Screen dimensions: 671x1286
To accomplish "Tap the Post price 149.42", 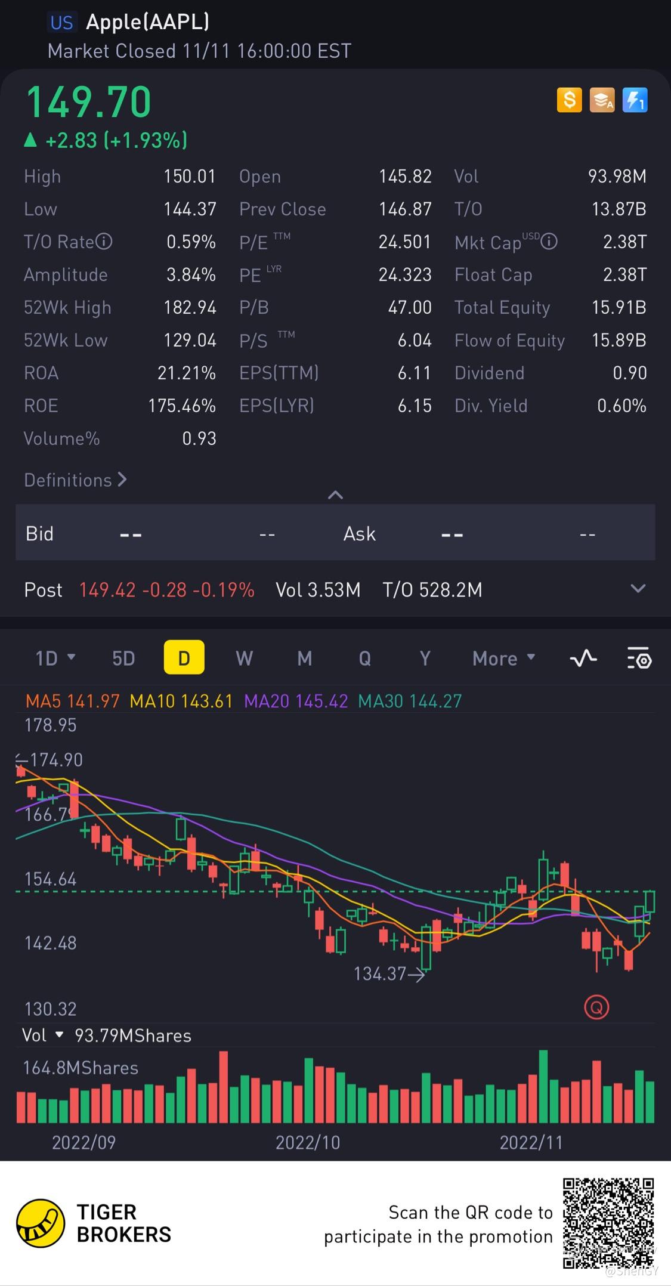I will pos(107,589).
